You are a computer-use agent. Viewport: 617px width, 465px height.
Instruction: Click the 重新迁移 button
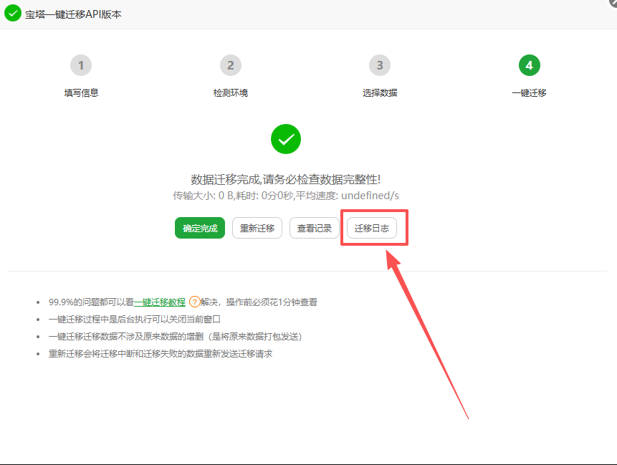[x=257, y=227]
